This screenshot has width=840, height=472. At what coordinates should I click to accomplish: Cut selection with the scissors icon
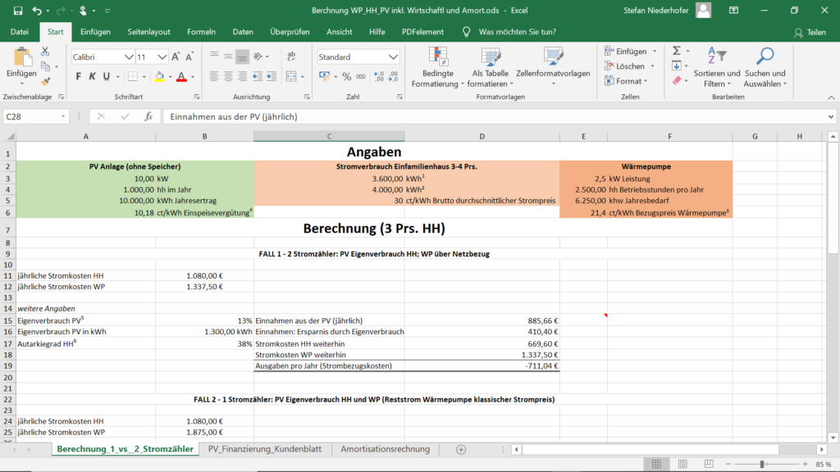tap(45, 52)
